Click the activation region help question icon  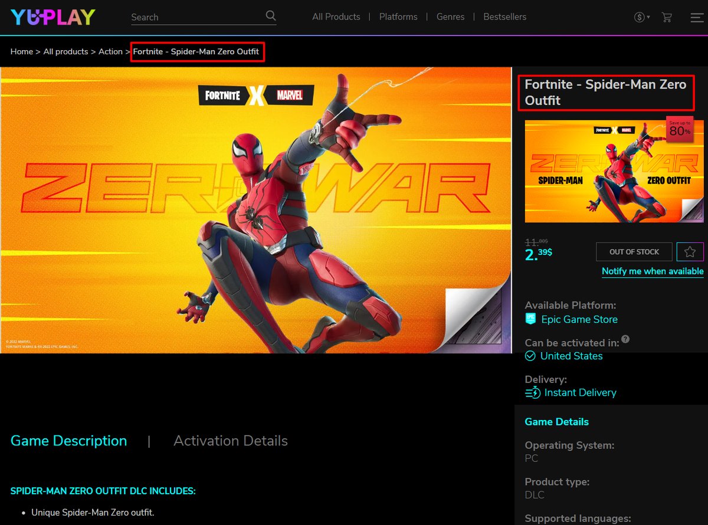coord(625,339)
